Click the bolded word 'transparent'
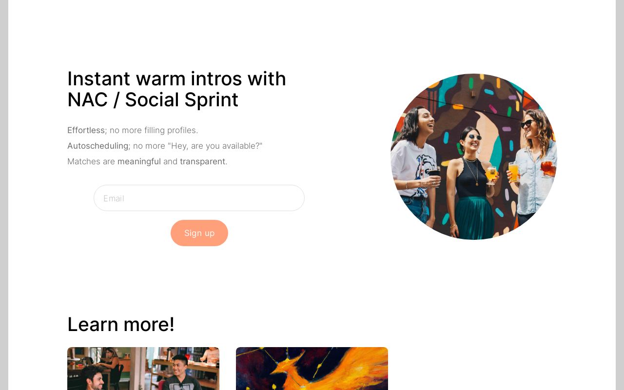This screenshot has height=390, width=624. [202, 161]
